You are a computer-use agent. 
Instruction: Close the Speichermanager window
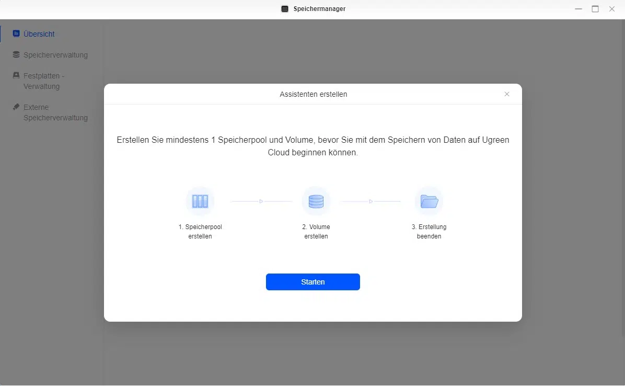tap(612, 9)
